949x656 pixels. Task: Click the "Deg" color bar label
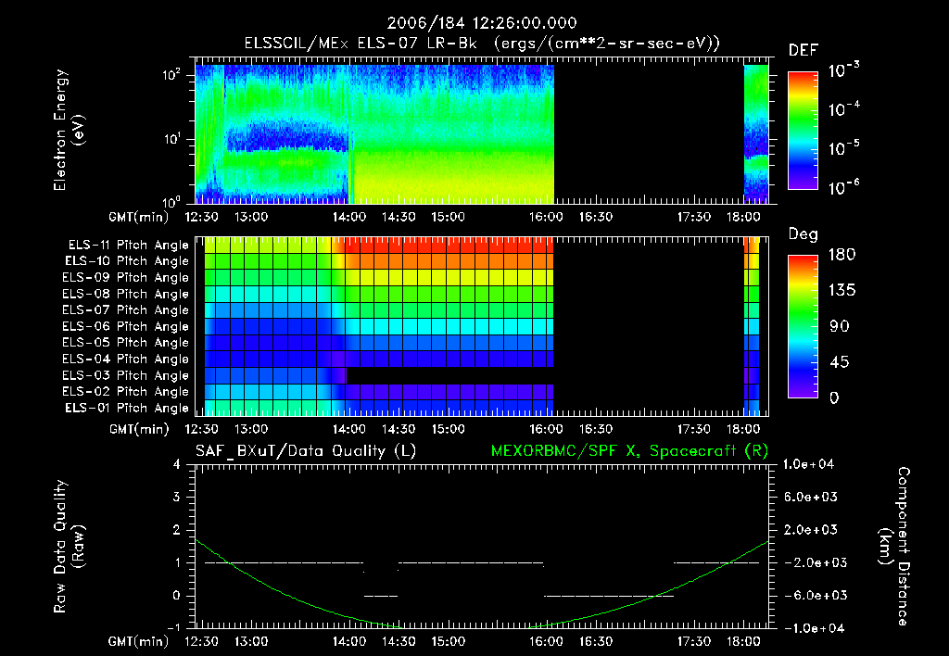point(803,234)
